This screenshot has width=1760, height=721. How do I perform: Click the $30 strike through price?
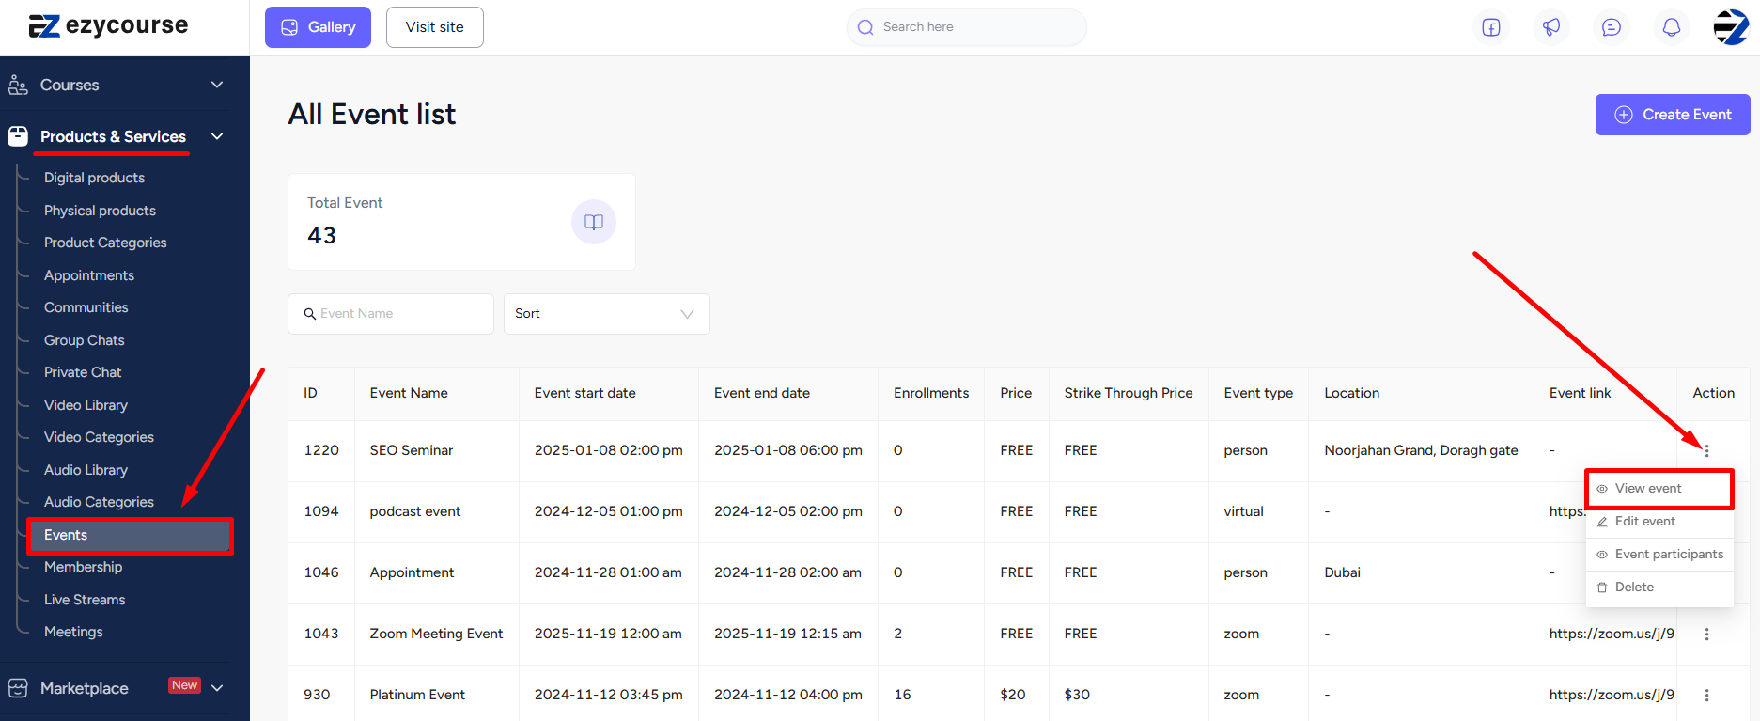(x=1077, y=695)
